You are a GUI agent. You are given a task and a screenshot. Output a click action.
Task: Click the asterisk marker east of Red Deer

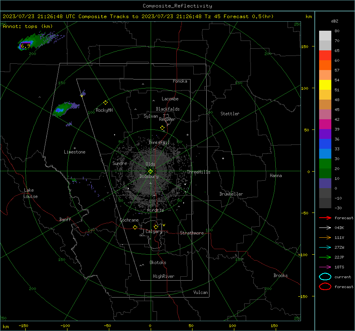click(187, 135)
